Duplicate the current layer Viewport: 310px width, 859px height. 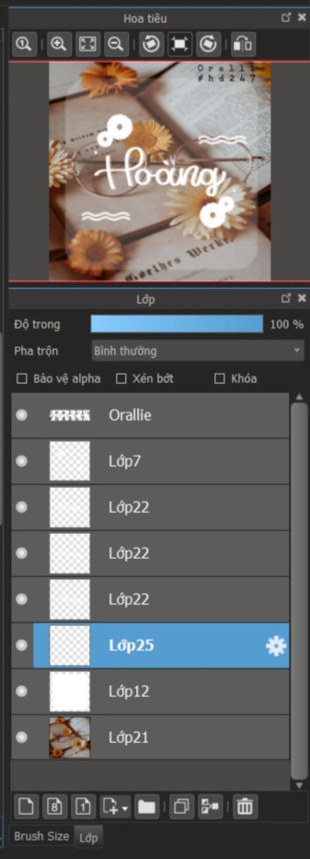pyautogui.click(x=181, y=807)
